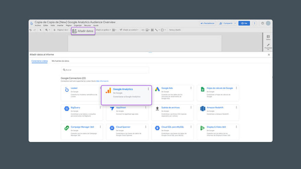Click the blue Ver button
This screenshot has height=169, width=301.
pos(244,23)
